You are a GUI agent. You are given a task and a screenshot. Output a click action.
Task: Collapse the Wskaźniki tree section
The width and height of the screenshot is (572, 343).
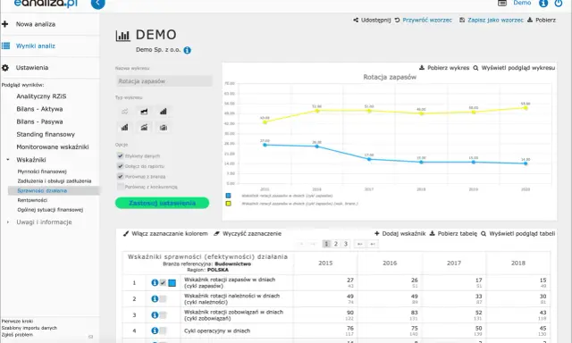point(8,160)
